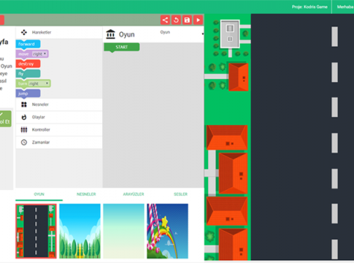Open the turn block's right dropdown

click(39, 83)
